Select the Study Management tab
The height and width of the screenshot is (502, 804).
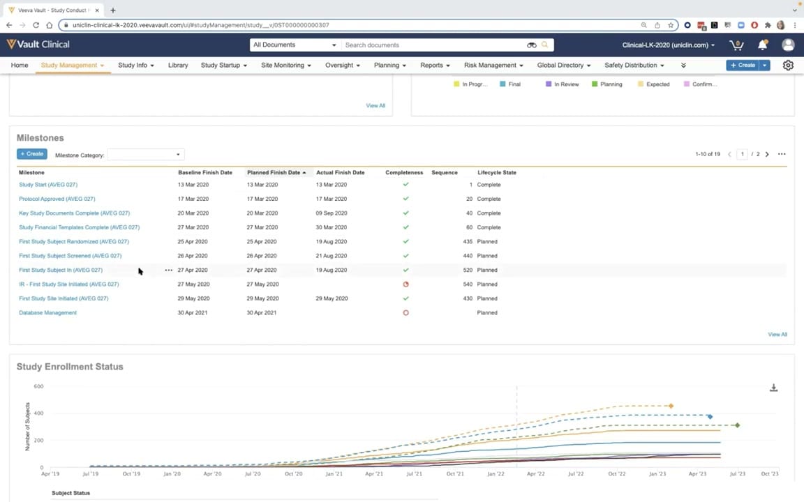coord(73,66)
